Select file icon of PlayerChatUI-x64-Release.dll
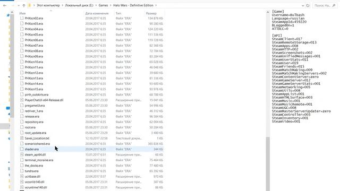This screenshot has width=340, height=191. point(22,100)
